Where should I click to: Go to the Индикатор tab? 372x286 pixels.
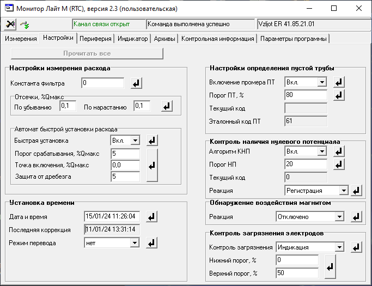tap(132, 39)
